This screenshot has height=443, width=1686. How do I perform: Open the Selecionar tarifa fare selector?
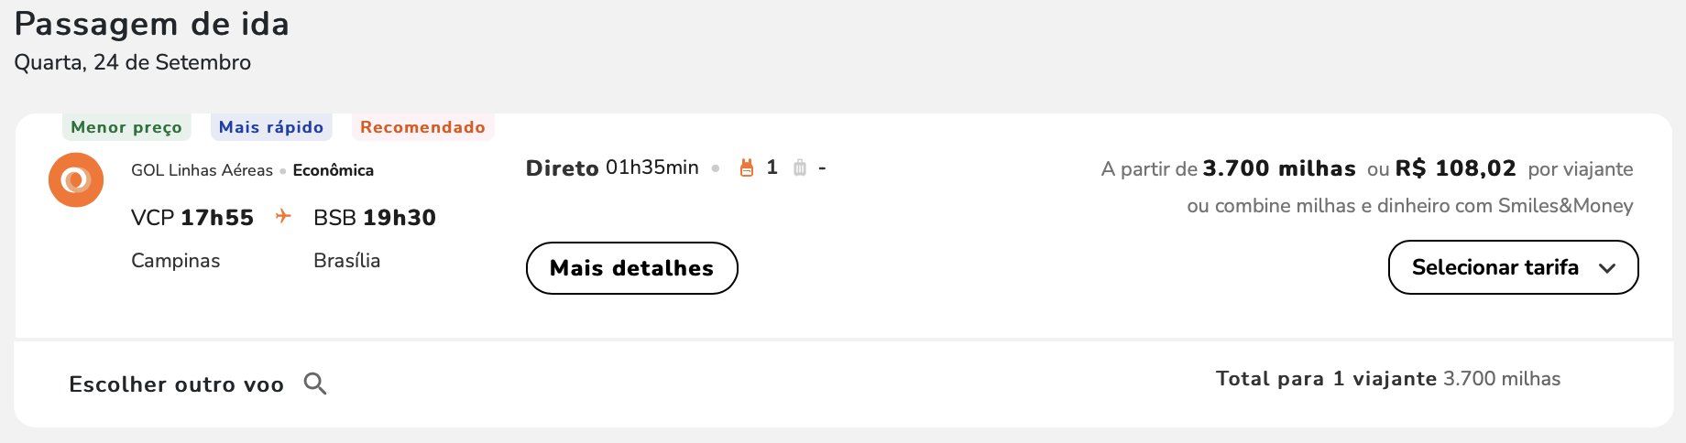pyautogui.click(x=1494, y=267)
